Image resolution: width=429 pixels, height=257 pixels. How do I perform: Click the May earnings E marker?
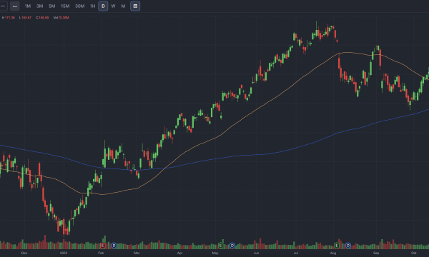click(220, 246)
